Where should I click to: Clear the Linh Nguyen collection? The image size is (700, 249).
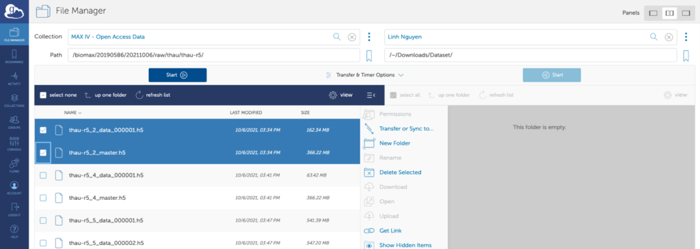point(669,37)
